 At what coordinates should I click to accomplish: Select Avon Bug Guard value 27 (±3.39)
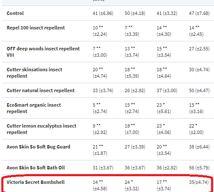coord(135,147)
